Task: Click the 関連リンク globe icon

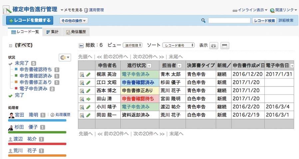Action: click(x=272, y=10)
